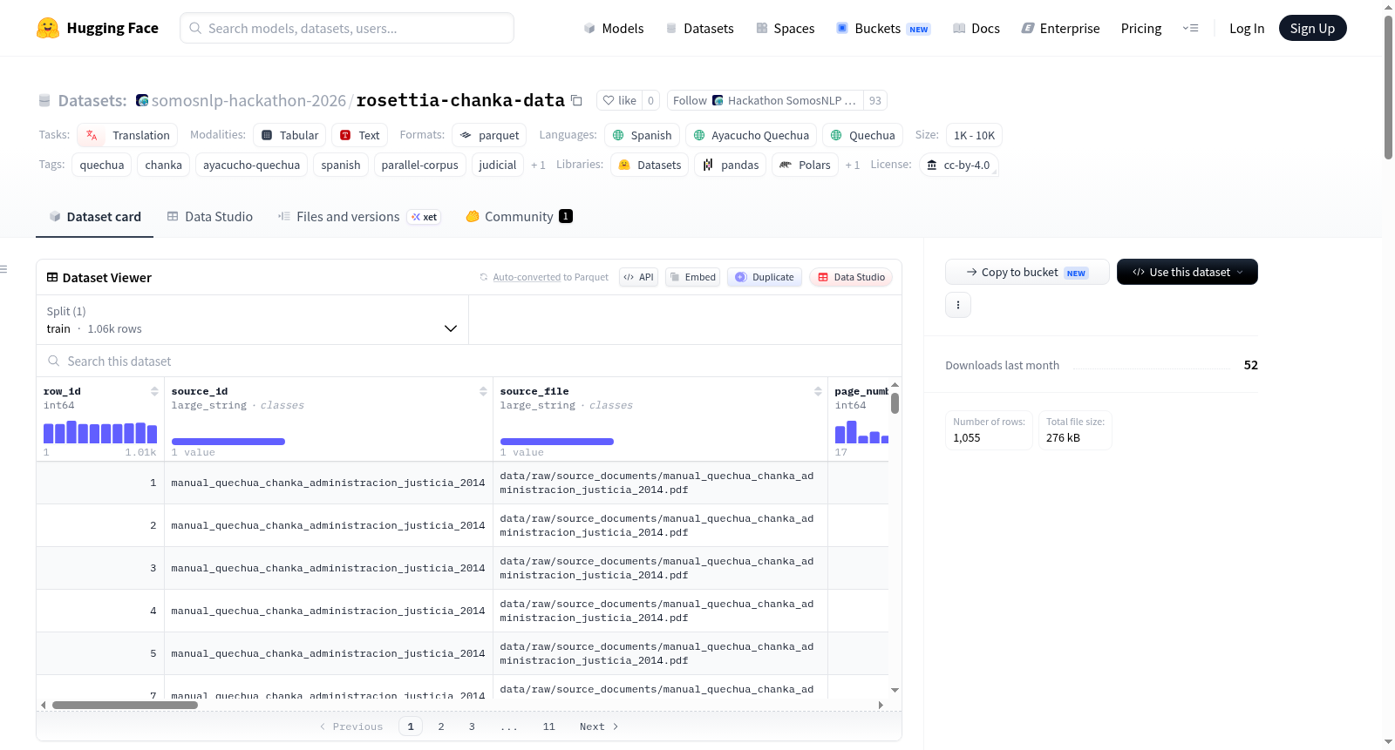Open the Auto-converted to Parquet link
This screenshot has height=750, width=1395.
(527, 277)
